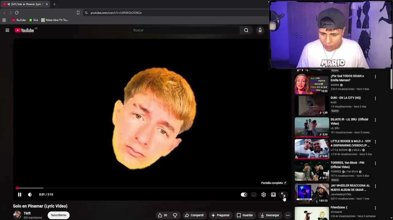Open the YouTube guide hamburger menu
Viewport: 393px width, 220px height.
(x=7, y=30)
